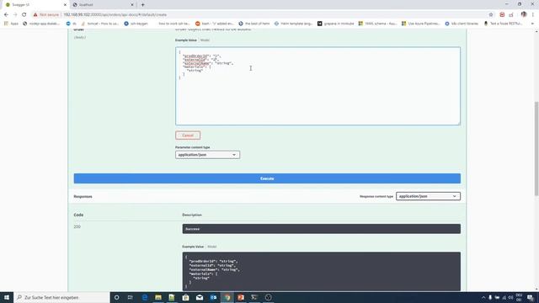The image size is (539, 303).
Task: Select the Model tab above request body
Action: (x=205, y=40)
